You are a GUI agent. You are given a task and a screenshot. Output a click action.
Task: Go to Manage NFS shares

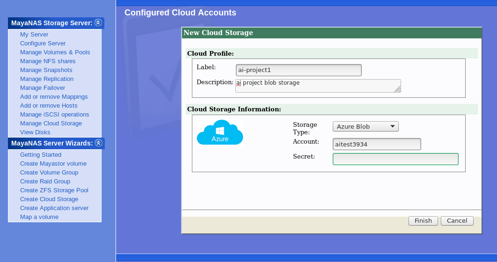(48, 61)
